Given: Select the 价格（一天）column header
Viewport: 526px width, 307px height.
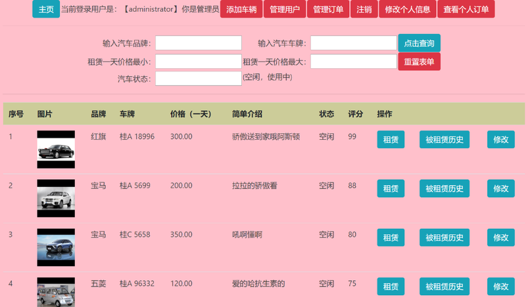Looking at the screenshot, I should pos(191,114).
